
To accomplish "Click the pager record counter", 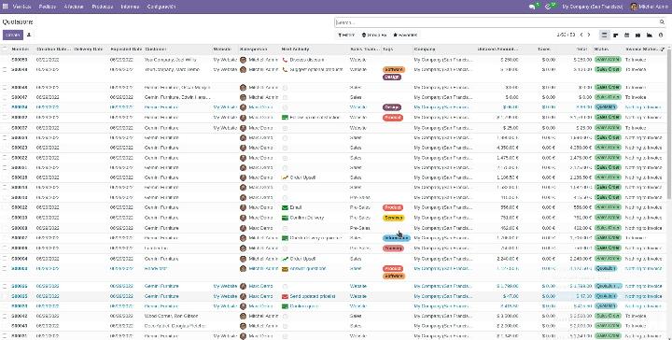I will [x=566, y=35].
